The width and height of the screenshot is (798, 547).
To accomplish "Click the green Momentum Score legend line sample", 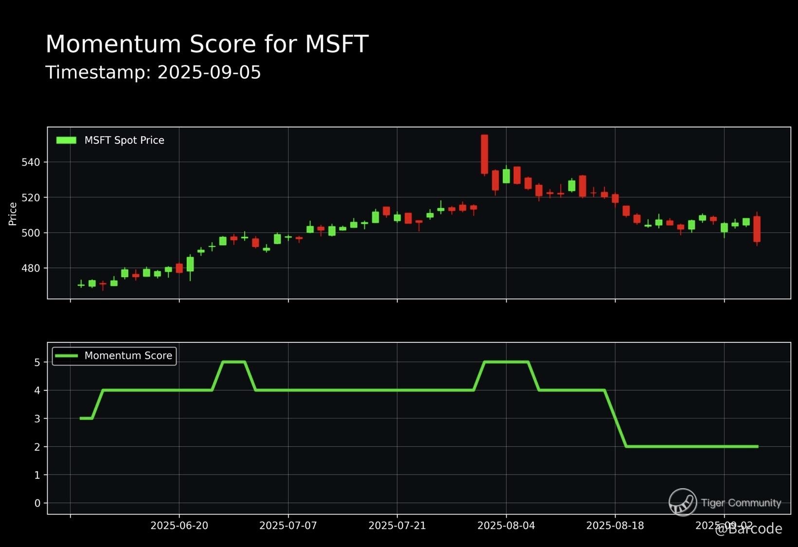I will [x=67, y=356].
